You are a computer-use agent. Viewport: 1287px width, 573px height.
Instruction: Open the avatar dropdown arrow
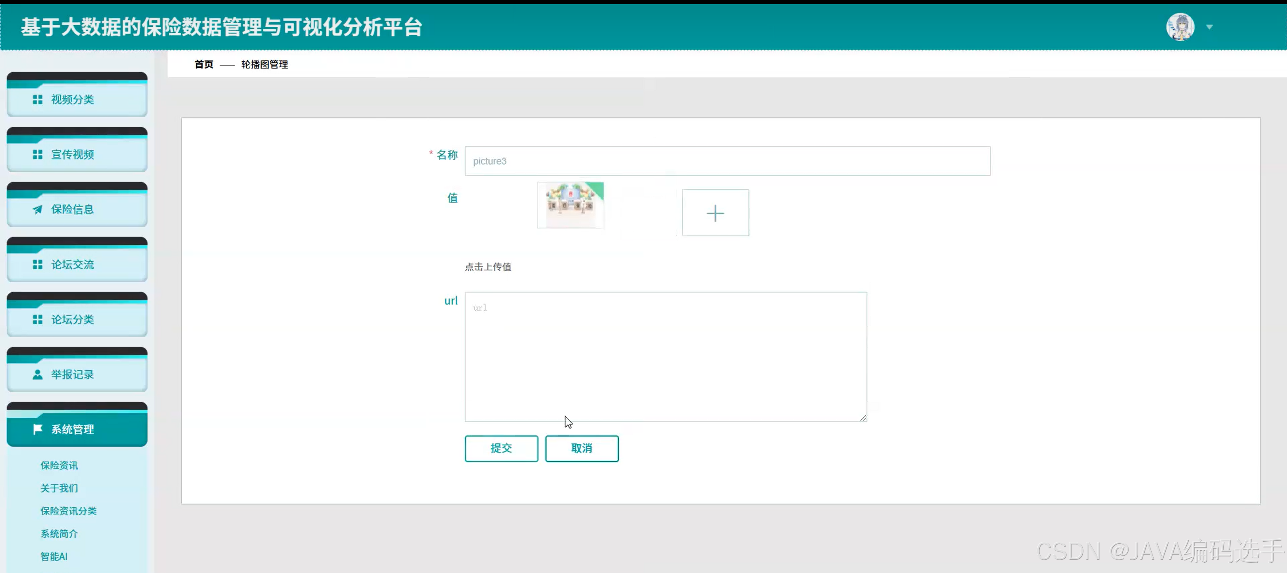(x=1209, y=26)
